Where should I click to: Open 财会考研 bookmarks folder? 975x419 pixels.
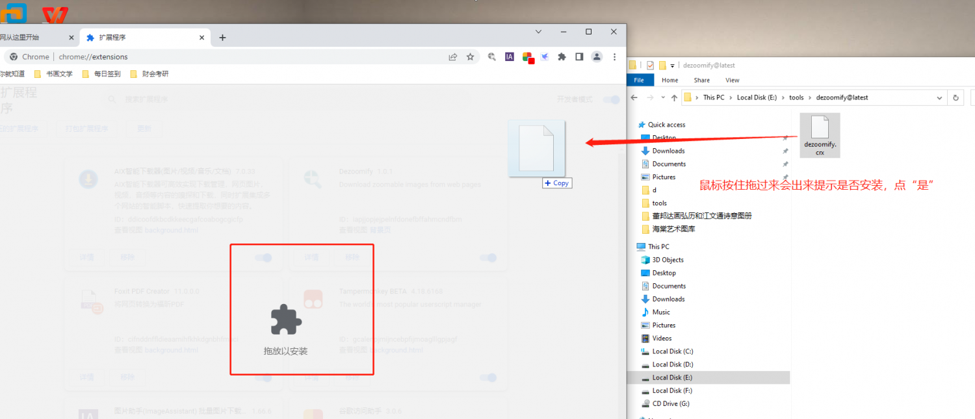tap(149, 74)
